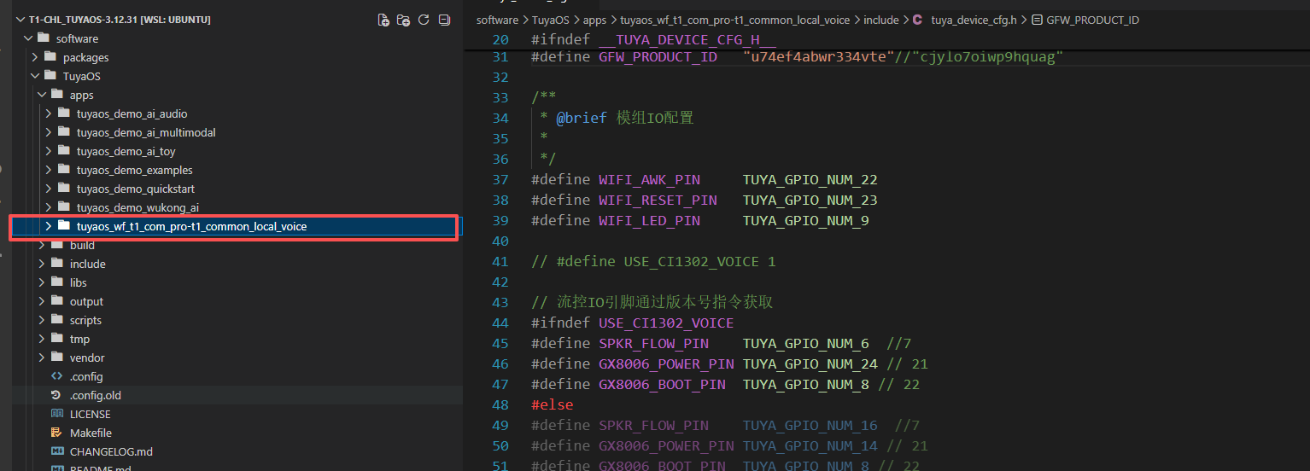
Task: Collapse the software folder chevron
Action: (x=28, y=38)
